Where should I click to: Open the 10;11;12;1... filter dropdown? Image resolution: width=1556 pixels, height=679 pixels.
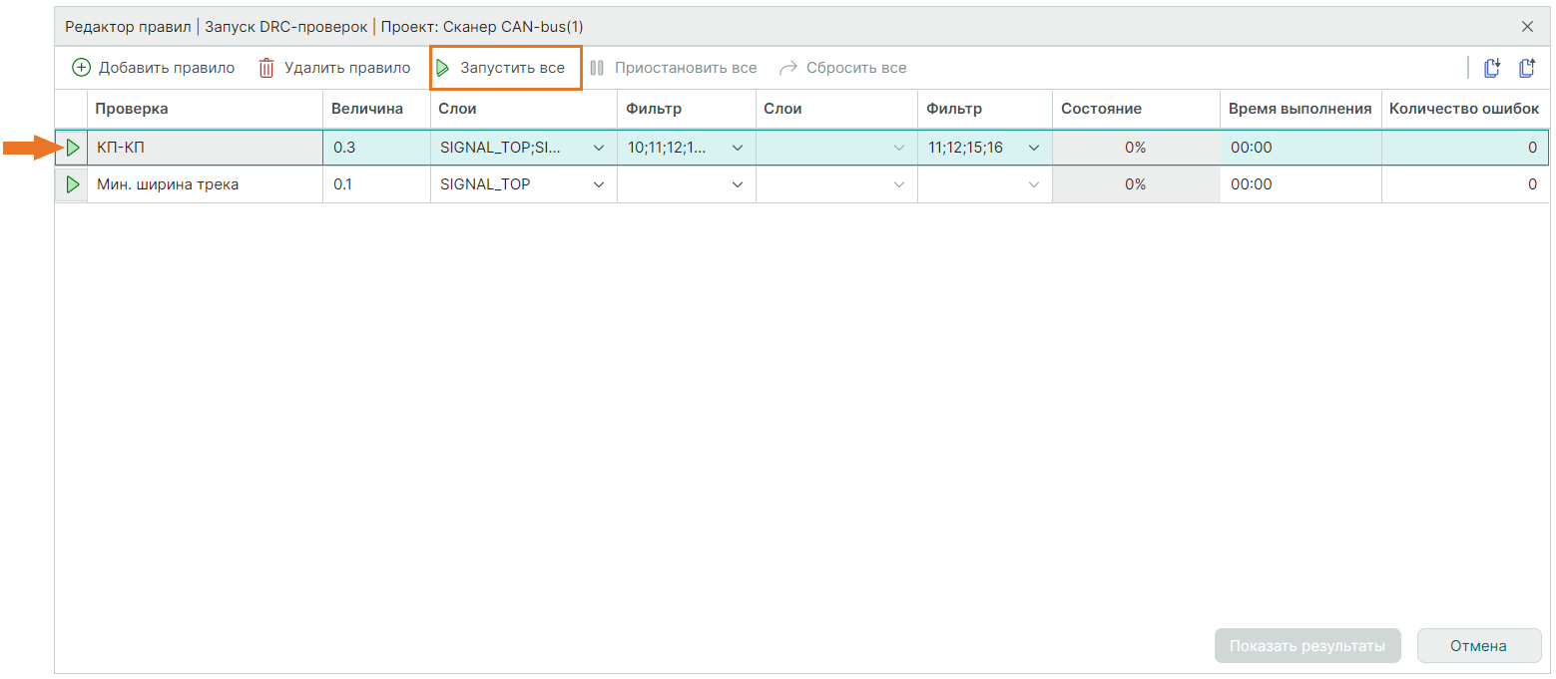click(738, 148)
